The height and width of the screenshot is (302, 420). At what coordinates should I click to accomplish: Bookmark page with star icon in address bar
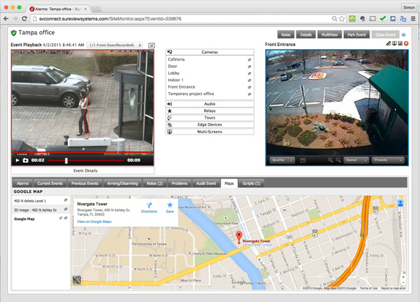pos(342,19)
